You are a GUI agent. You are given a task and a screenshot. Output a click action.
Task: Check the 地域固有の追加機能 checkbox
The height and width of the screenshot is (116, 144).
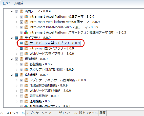(x=21, y=86)
